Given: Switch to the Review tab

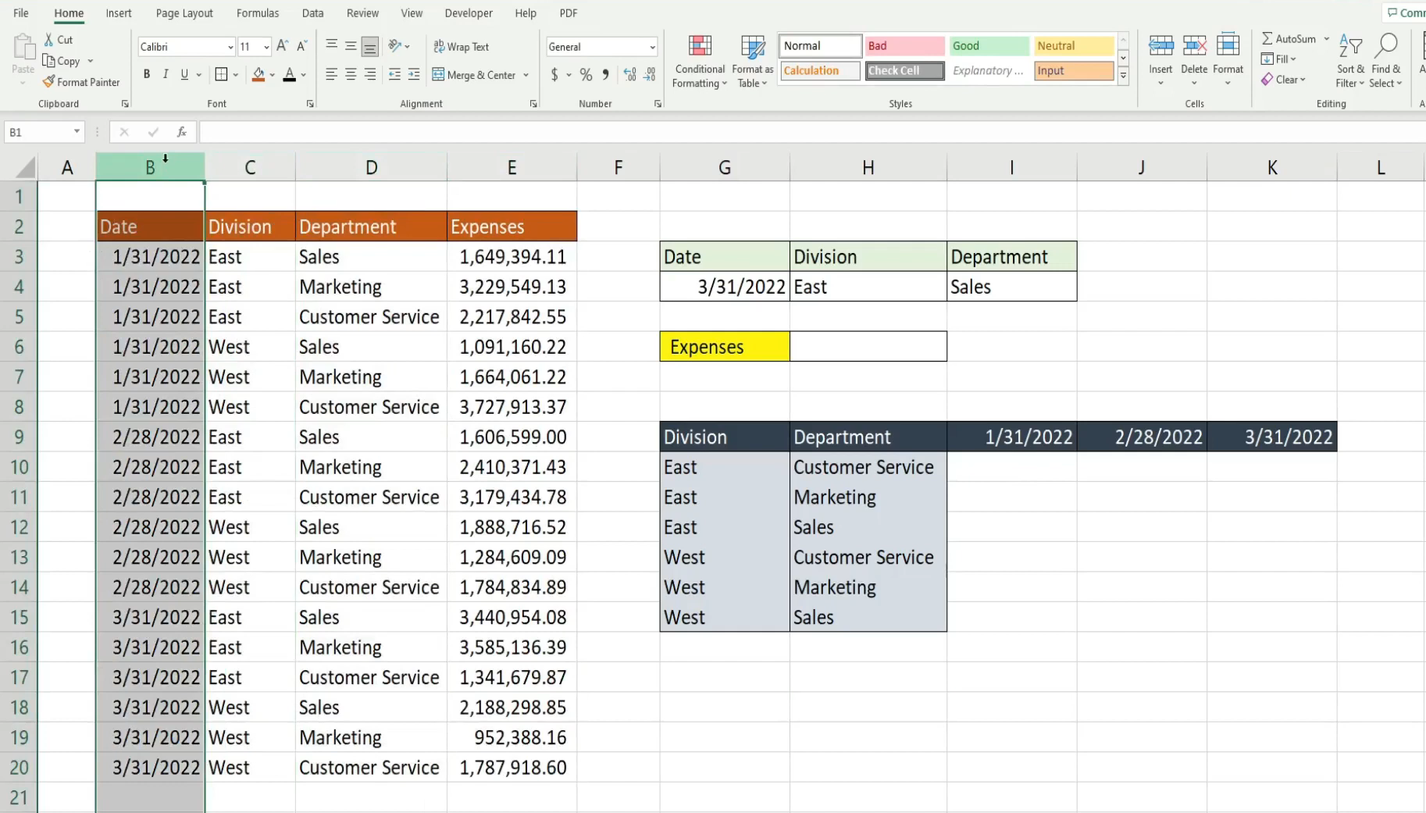Looking at the screenshot, I should point(362,13).
